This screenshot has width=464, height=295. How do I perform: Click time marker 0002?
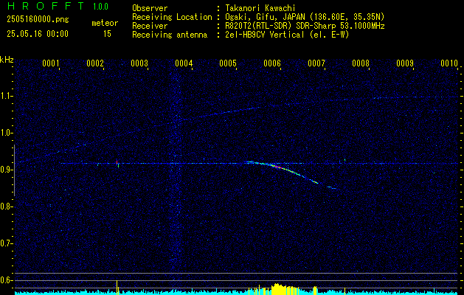coord(95,63)
